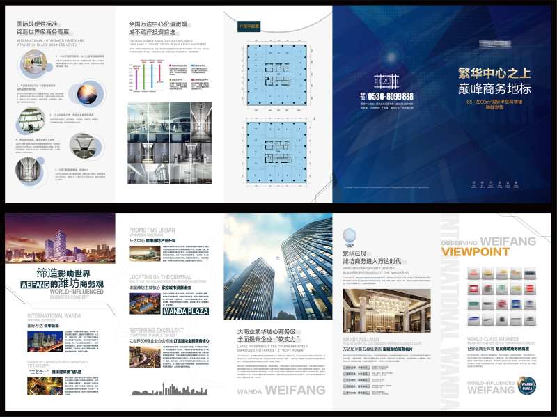Open the circular sunset globe photo
The width and height of the screenshot is (557, 417).
(x=88, y=94)
